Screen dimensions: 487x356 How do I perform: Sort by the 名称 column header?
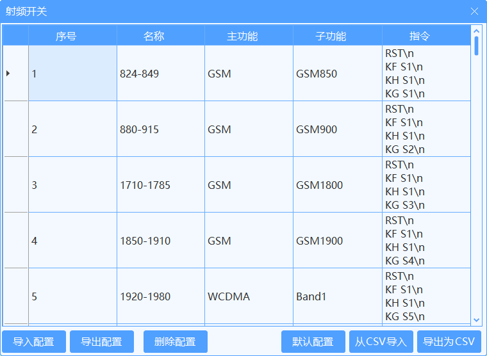(161, 36)
